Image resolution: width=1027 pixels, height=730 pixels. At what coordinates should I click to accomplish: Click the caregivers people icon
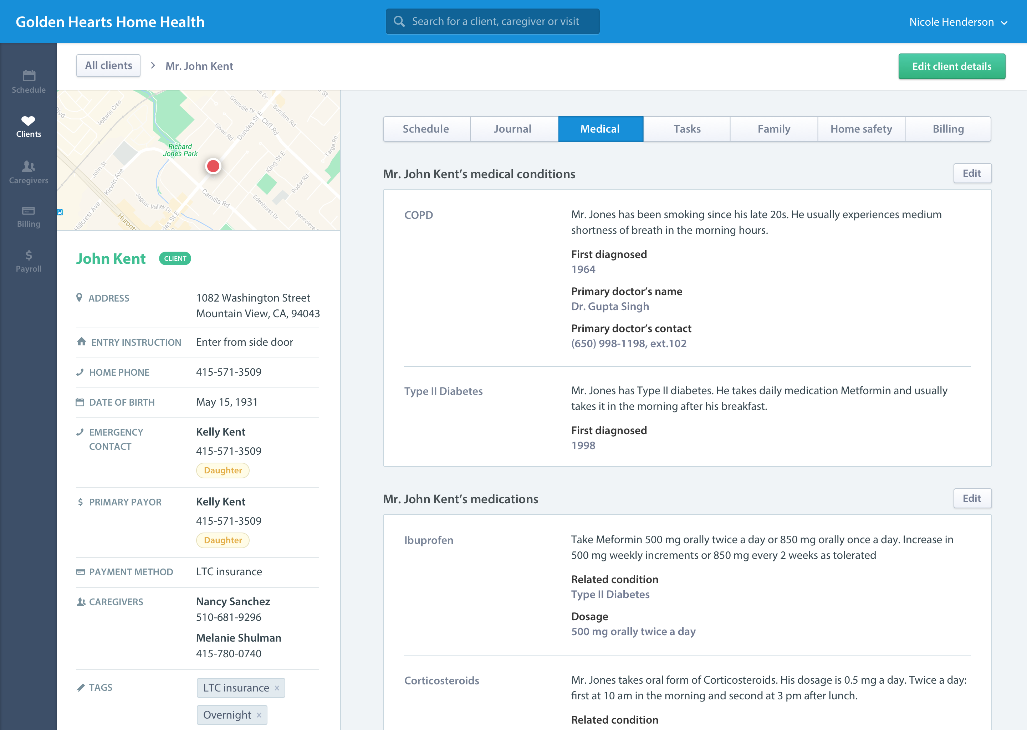click(x=81, y=601)
